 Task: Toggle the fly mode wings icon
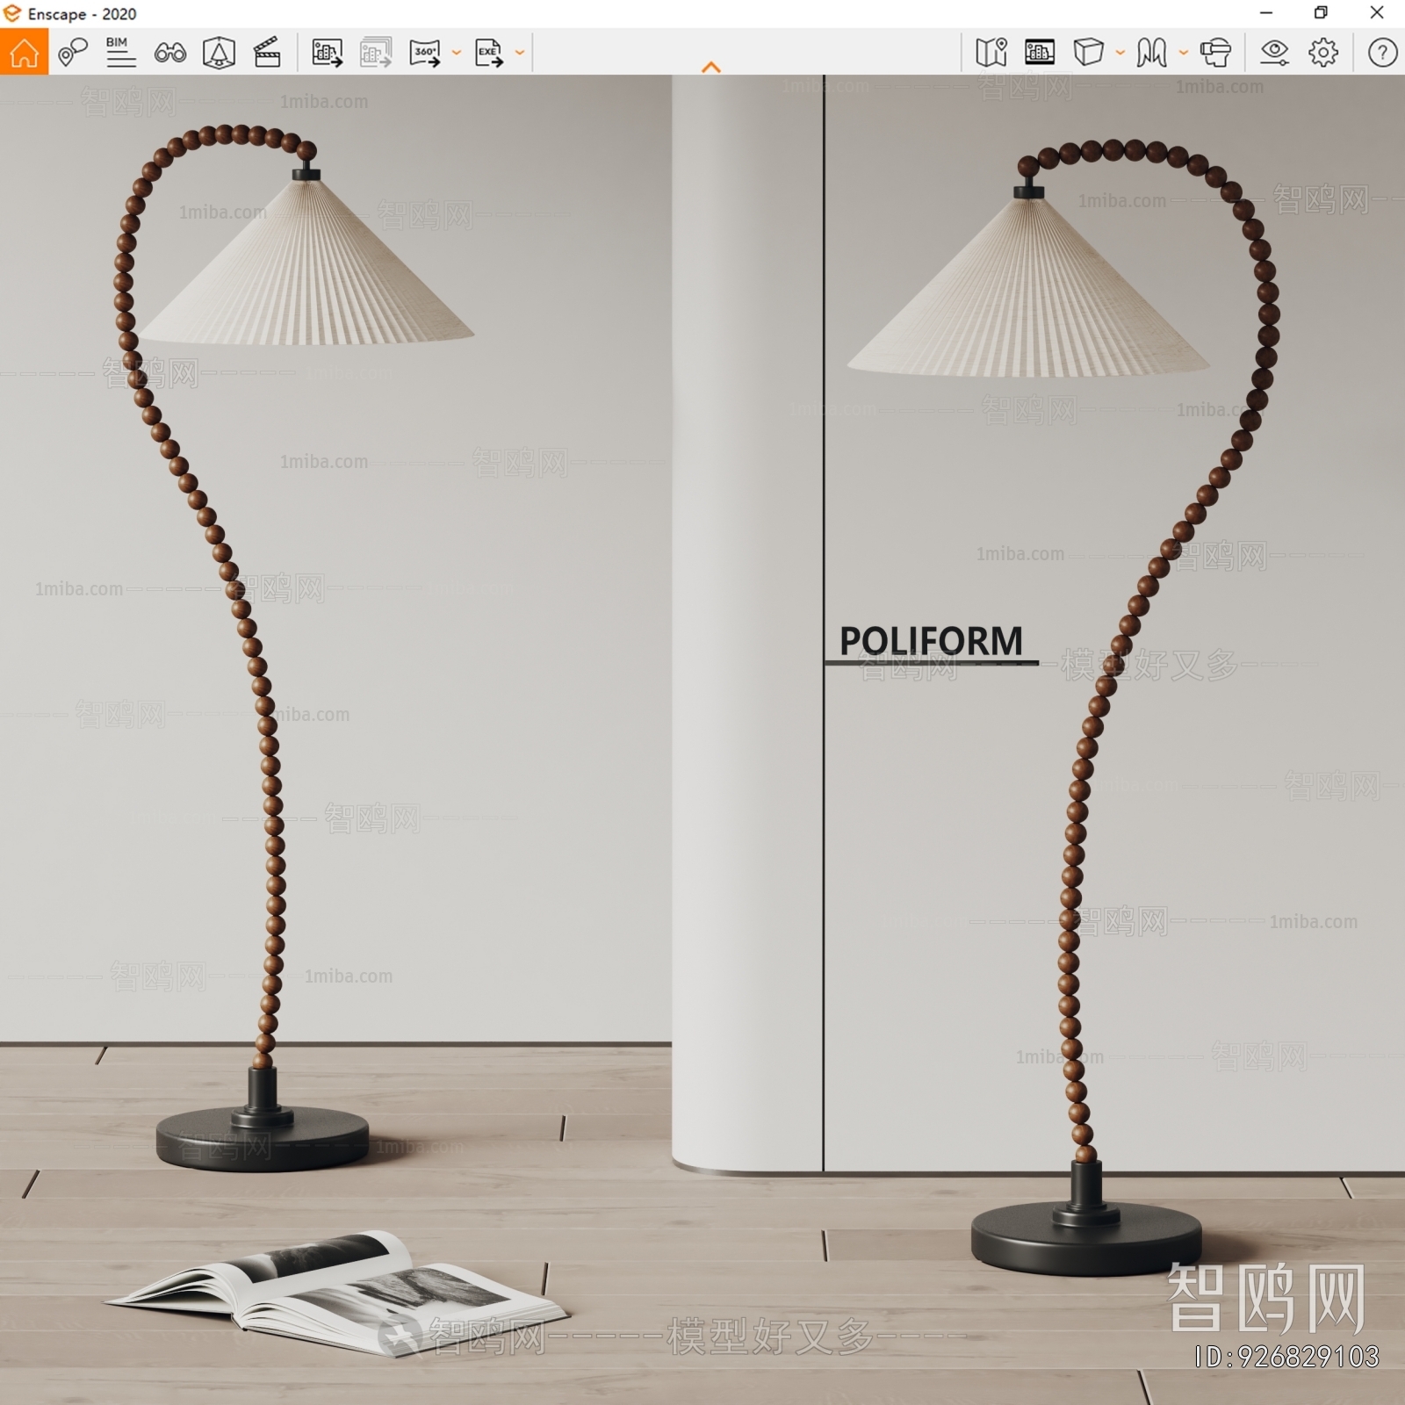click(1151, 53)
